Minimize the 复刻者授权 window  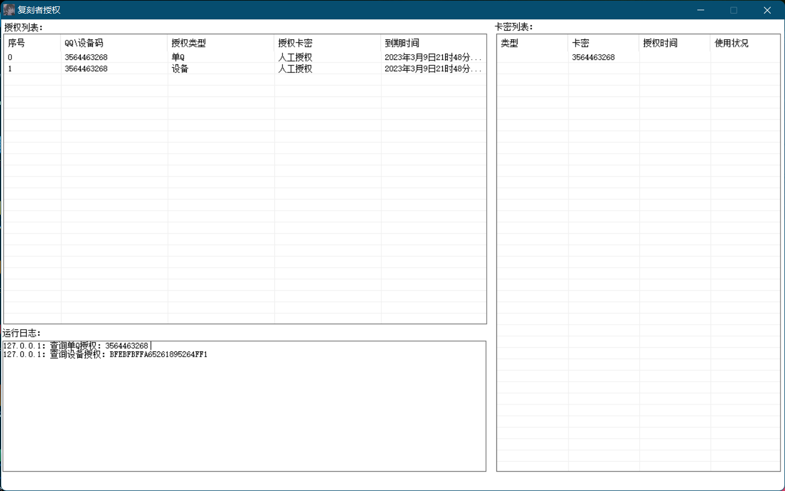(701, 10)
